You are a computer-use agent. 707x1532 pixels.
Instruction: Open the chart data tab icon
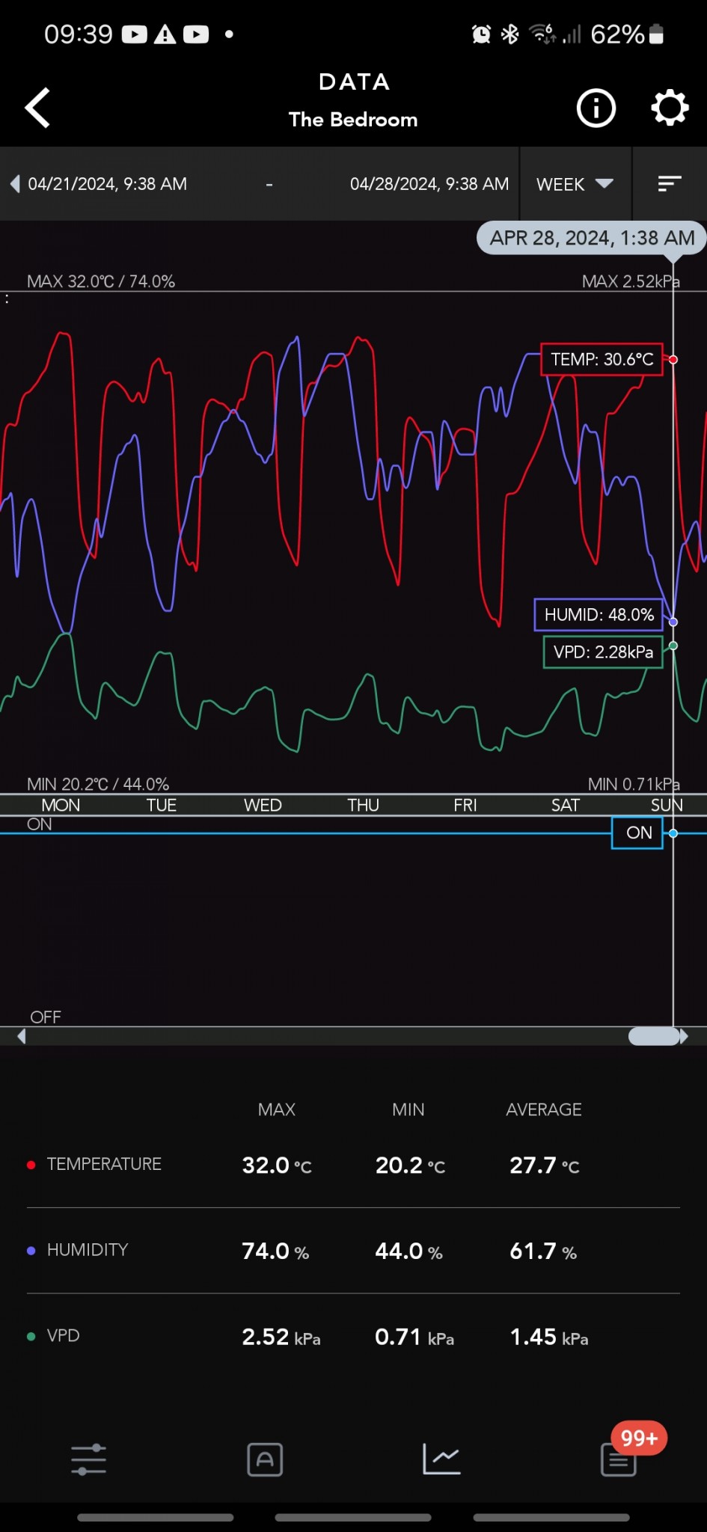pyautogui.click(x=441, y=1459)
